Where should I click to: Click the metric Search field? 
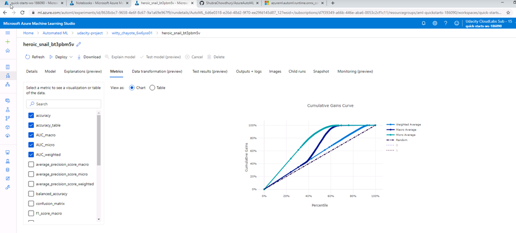point(64,104)
